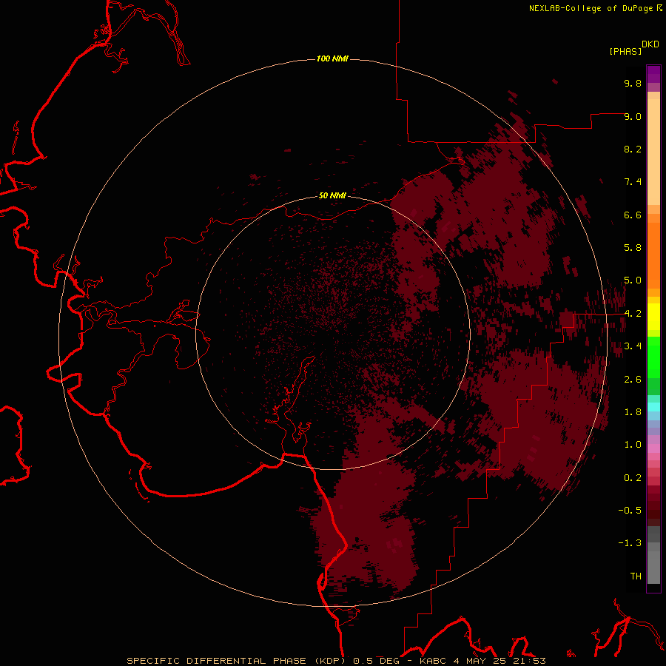Click the DKD label above the color scale
666x666 pixels.
[x=650, y=44]
